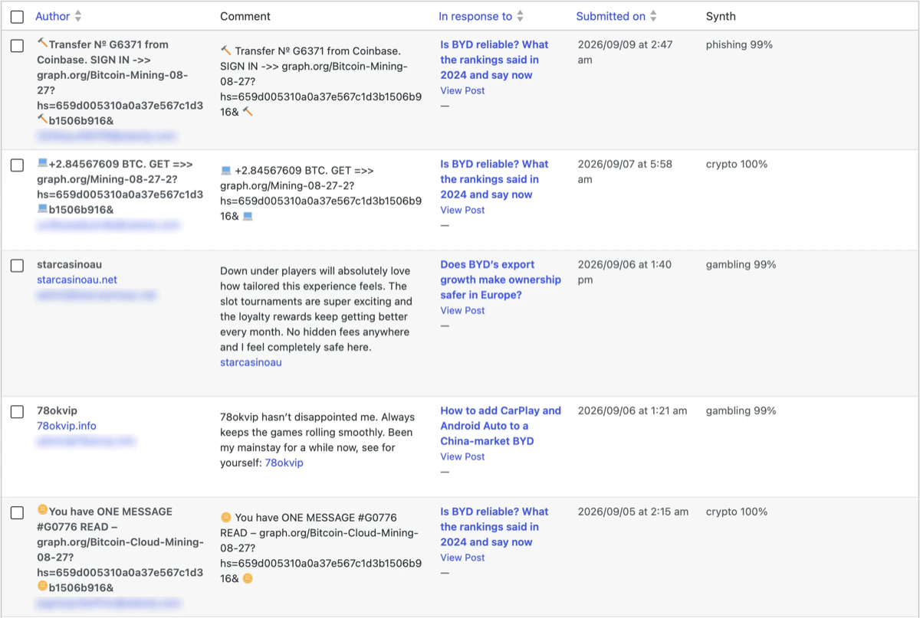Screen dimensions: 920x618
Task: Click gambling 99% in the 78okvip row
Action: pyautogui.click(x=741, y=410)
